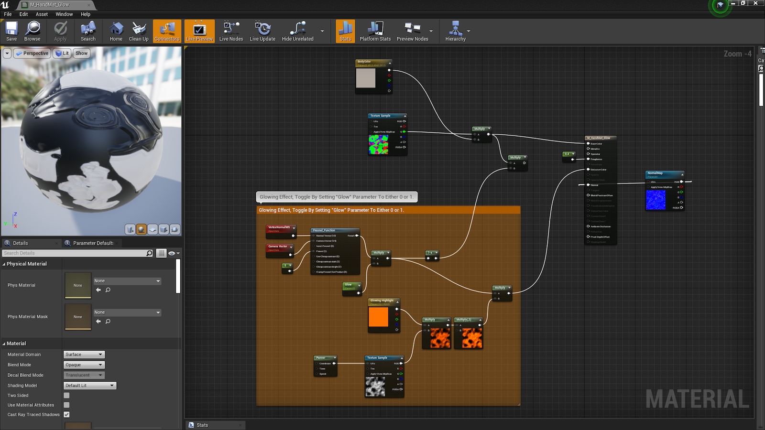This screenshot has width=765, height=430.
Task: Disable Cast Ray Traced Shadows
Action: point(66,414)
